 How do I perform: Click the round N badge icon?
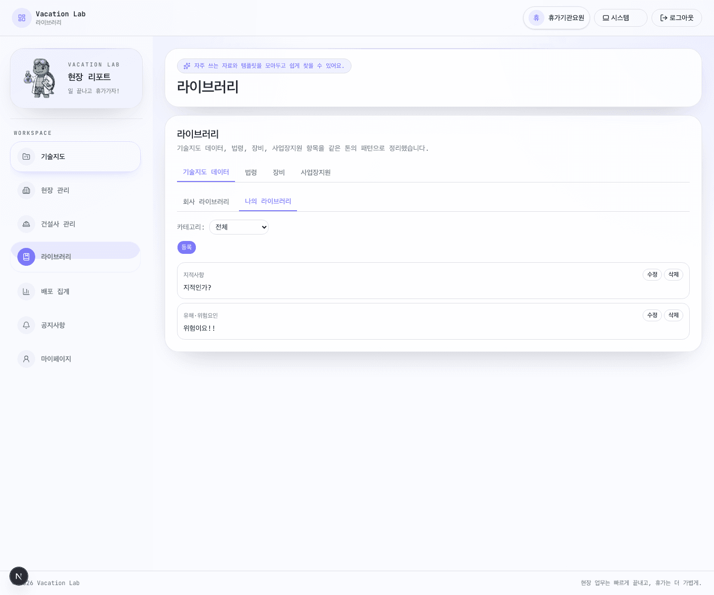tap(19, 576)
